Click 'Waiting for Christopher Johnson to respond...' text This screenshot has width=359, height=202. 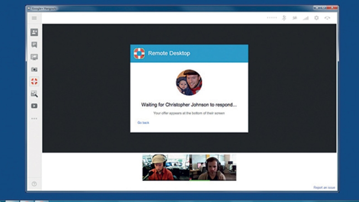189,105
